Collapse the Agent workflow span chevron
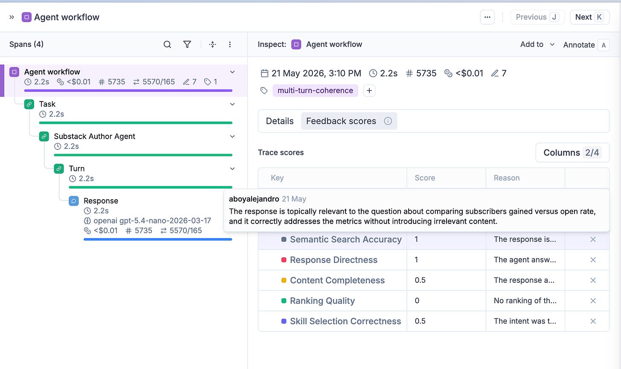This screenshot has width=621, height=369. [x=232, y=72]
